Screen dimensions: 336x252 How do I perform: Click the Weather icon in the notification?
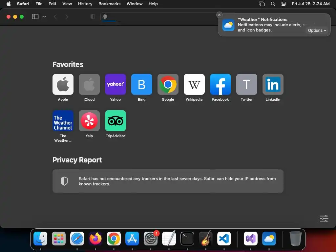coord(228,25)
